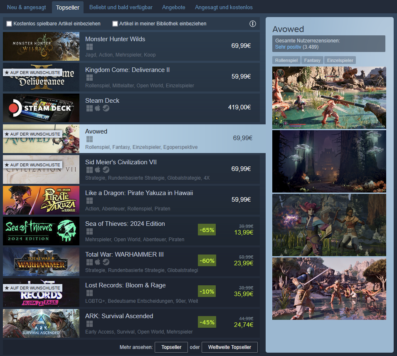
Task: Click 'Jagd, Action, Mehrspieler, Koop' tags text
Action: coord(120,55)
